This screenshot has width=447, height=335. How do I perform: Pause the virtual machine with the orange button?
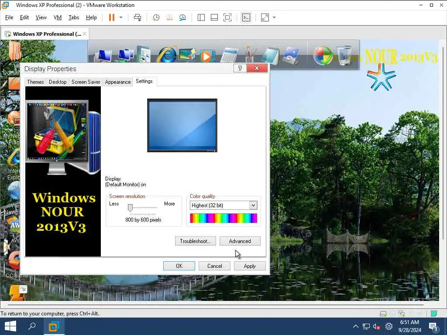pos(111,17)
